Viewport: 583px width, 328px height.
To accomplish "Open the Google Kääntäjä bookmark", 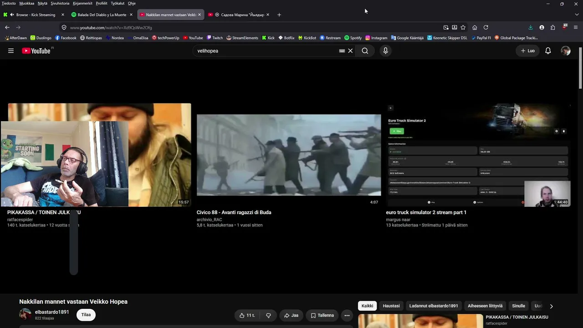I will [x=407, y=38].
